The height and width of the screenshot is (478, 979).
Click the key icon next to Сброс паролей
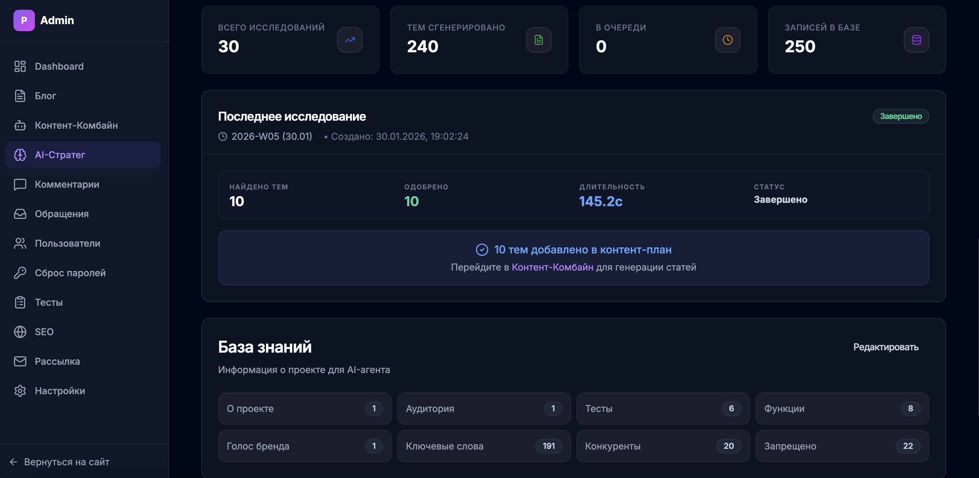tap(20, 273)
